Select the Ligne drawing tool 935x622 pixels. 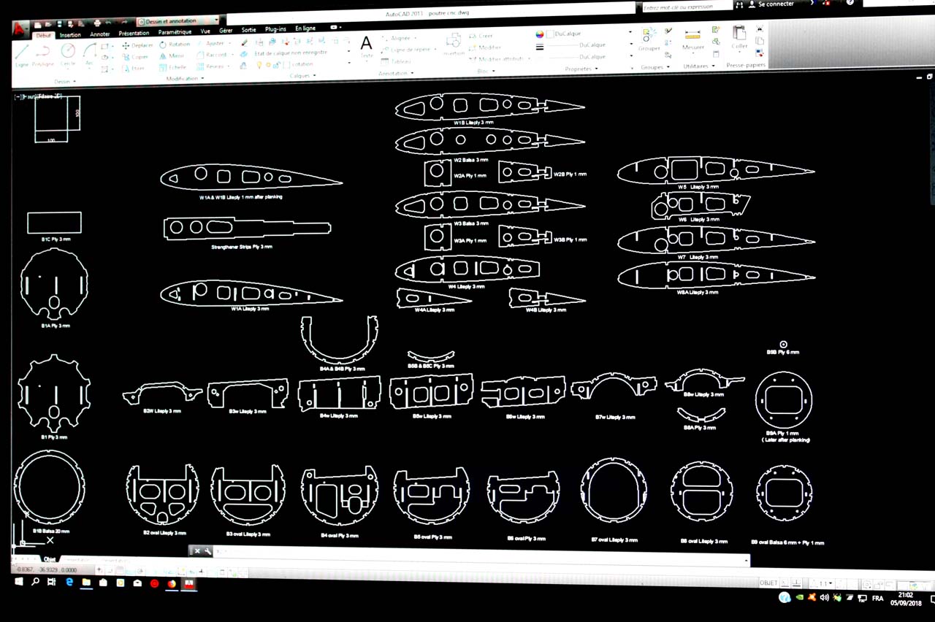tap(21, 53)
